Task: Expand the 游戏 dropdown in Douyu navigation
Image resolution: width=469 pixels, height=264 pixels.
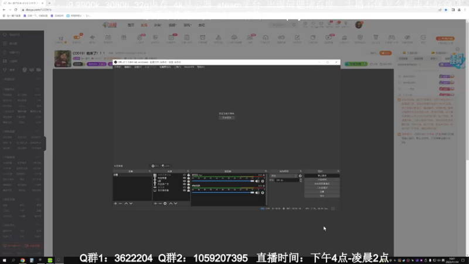Action: (x=188, y=25)
